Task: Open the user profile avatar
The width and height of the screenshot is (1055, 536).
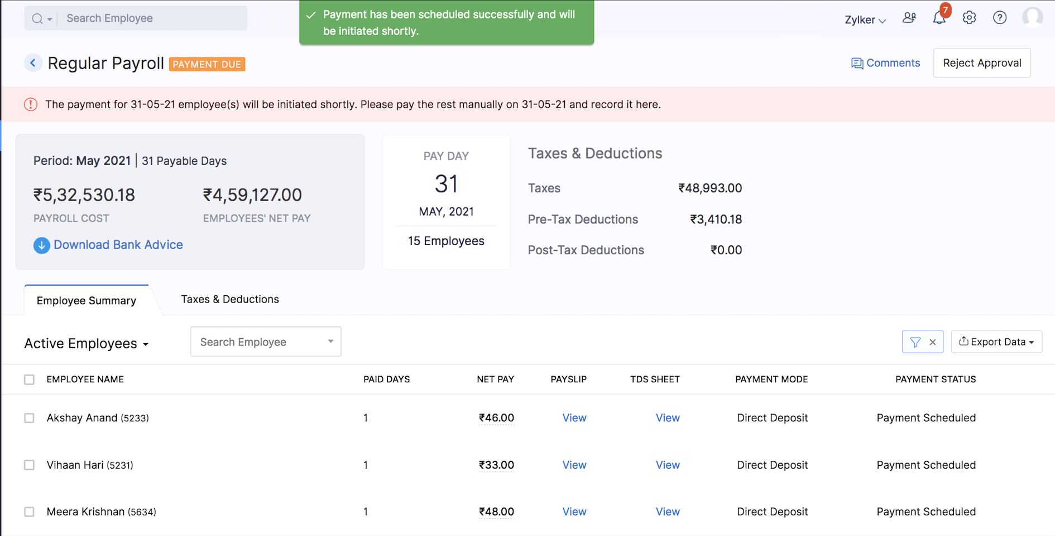Action: (1032, 17)
